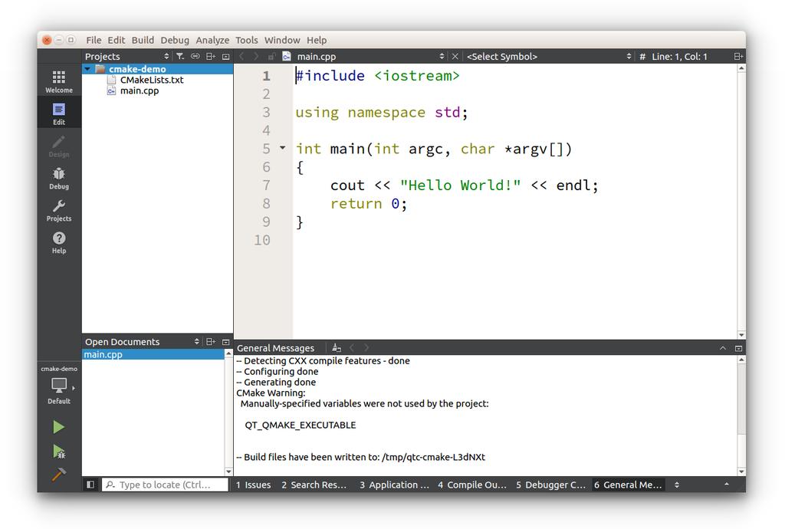This screenshot has height=529, width=785.
Task: Split the Projects side pane
Action: click(x=211, y=57)
